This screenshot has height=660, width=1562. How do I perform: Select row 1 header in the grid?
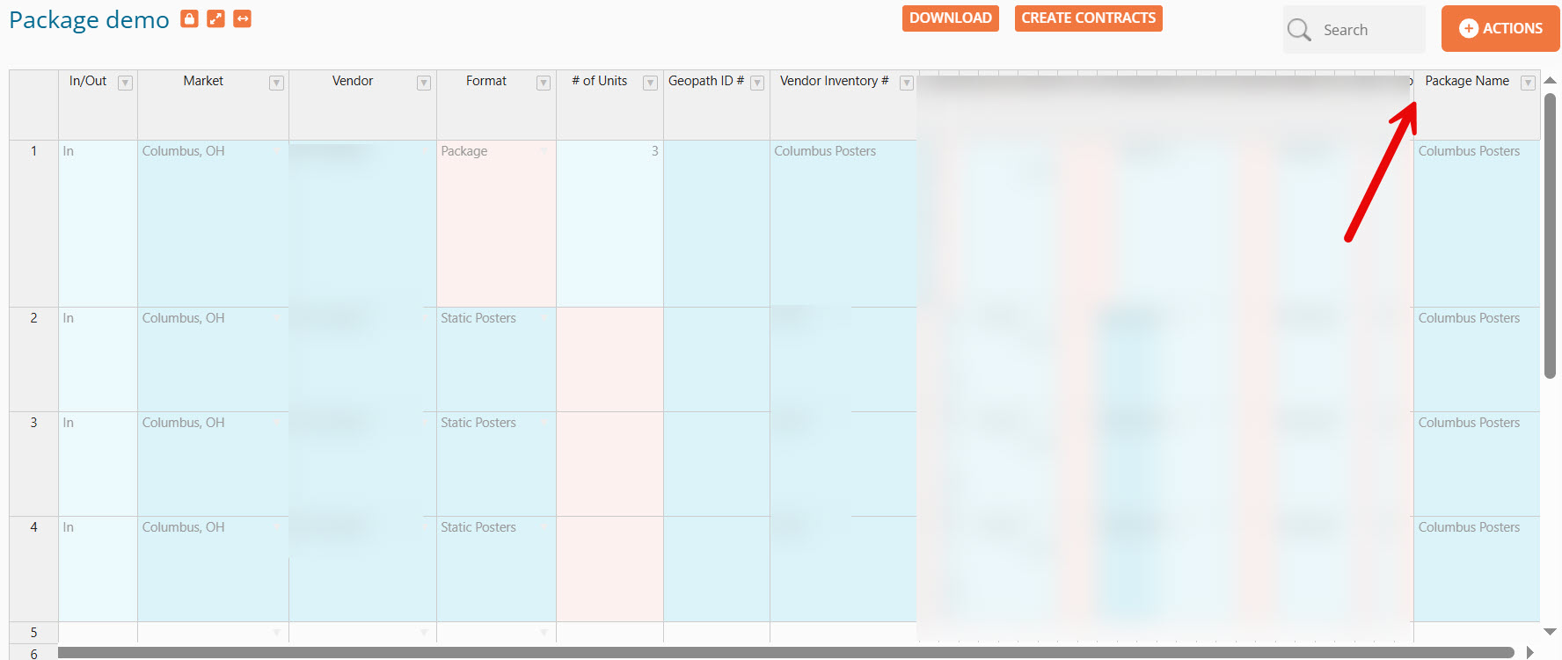click(33, 151)
